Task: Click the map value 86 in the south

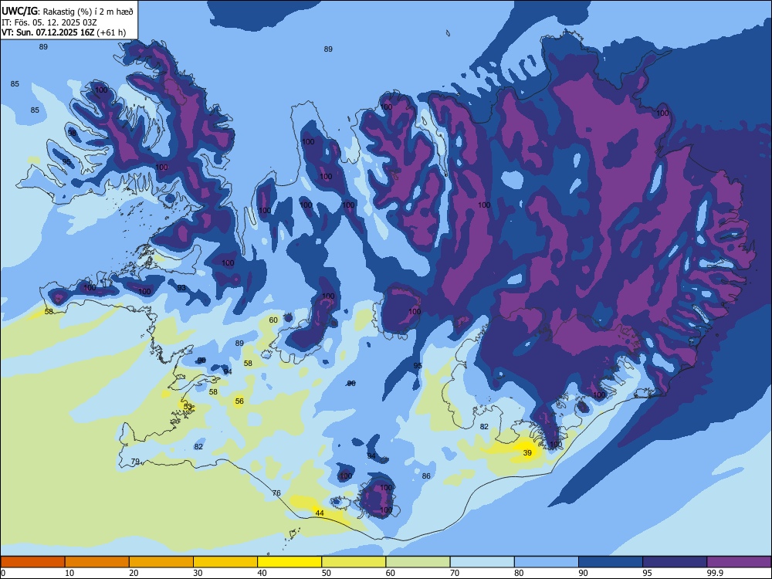Action: pos(426,476)
